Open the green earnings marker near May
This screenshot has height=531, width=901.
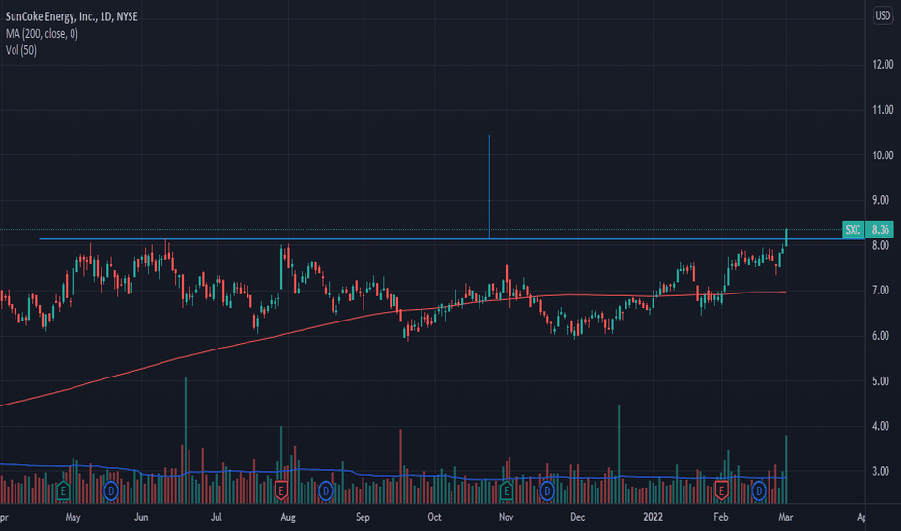pos(63,490)
